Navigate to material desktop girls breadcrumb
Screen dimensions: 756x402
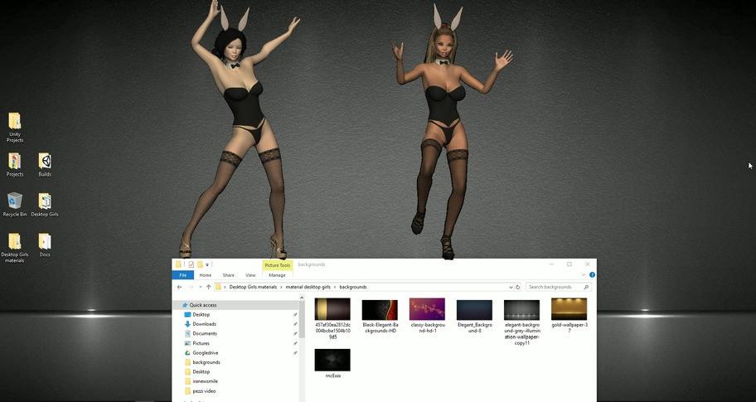click(x=308, y=287)
